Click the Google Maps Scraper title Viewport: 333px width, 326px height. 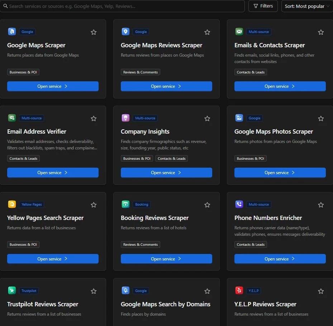36,45
